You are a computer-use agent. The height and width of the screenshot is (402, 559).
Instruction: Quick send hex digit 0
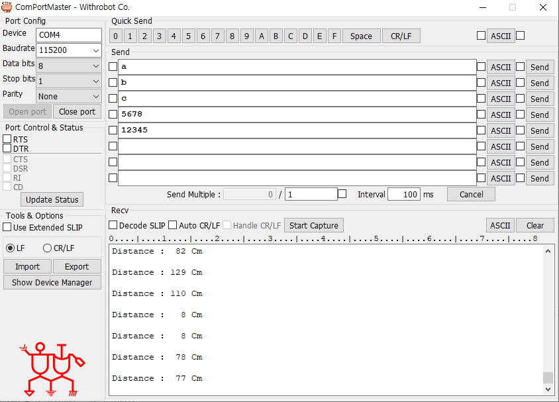point(115,36)
